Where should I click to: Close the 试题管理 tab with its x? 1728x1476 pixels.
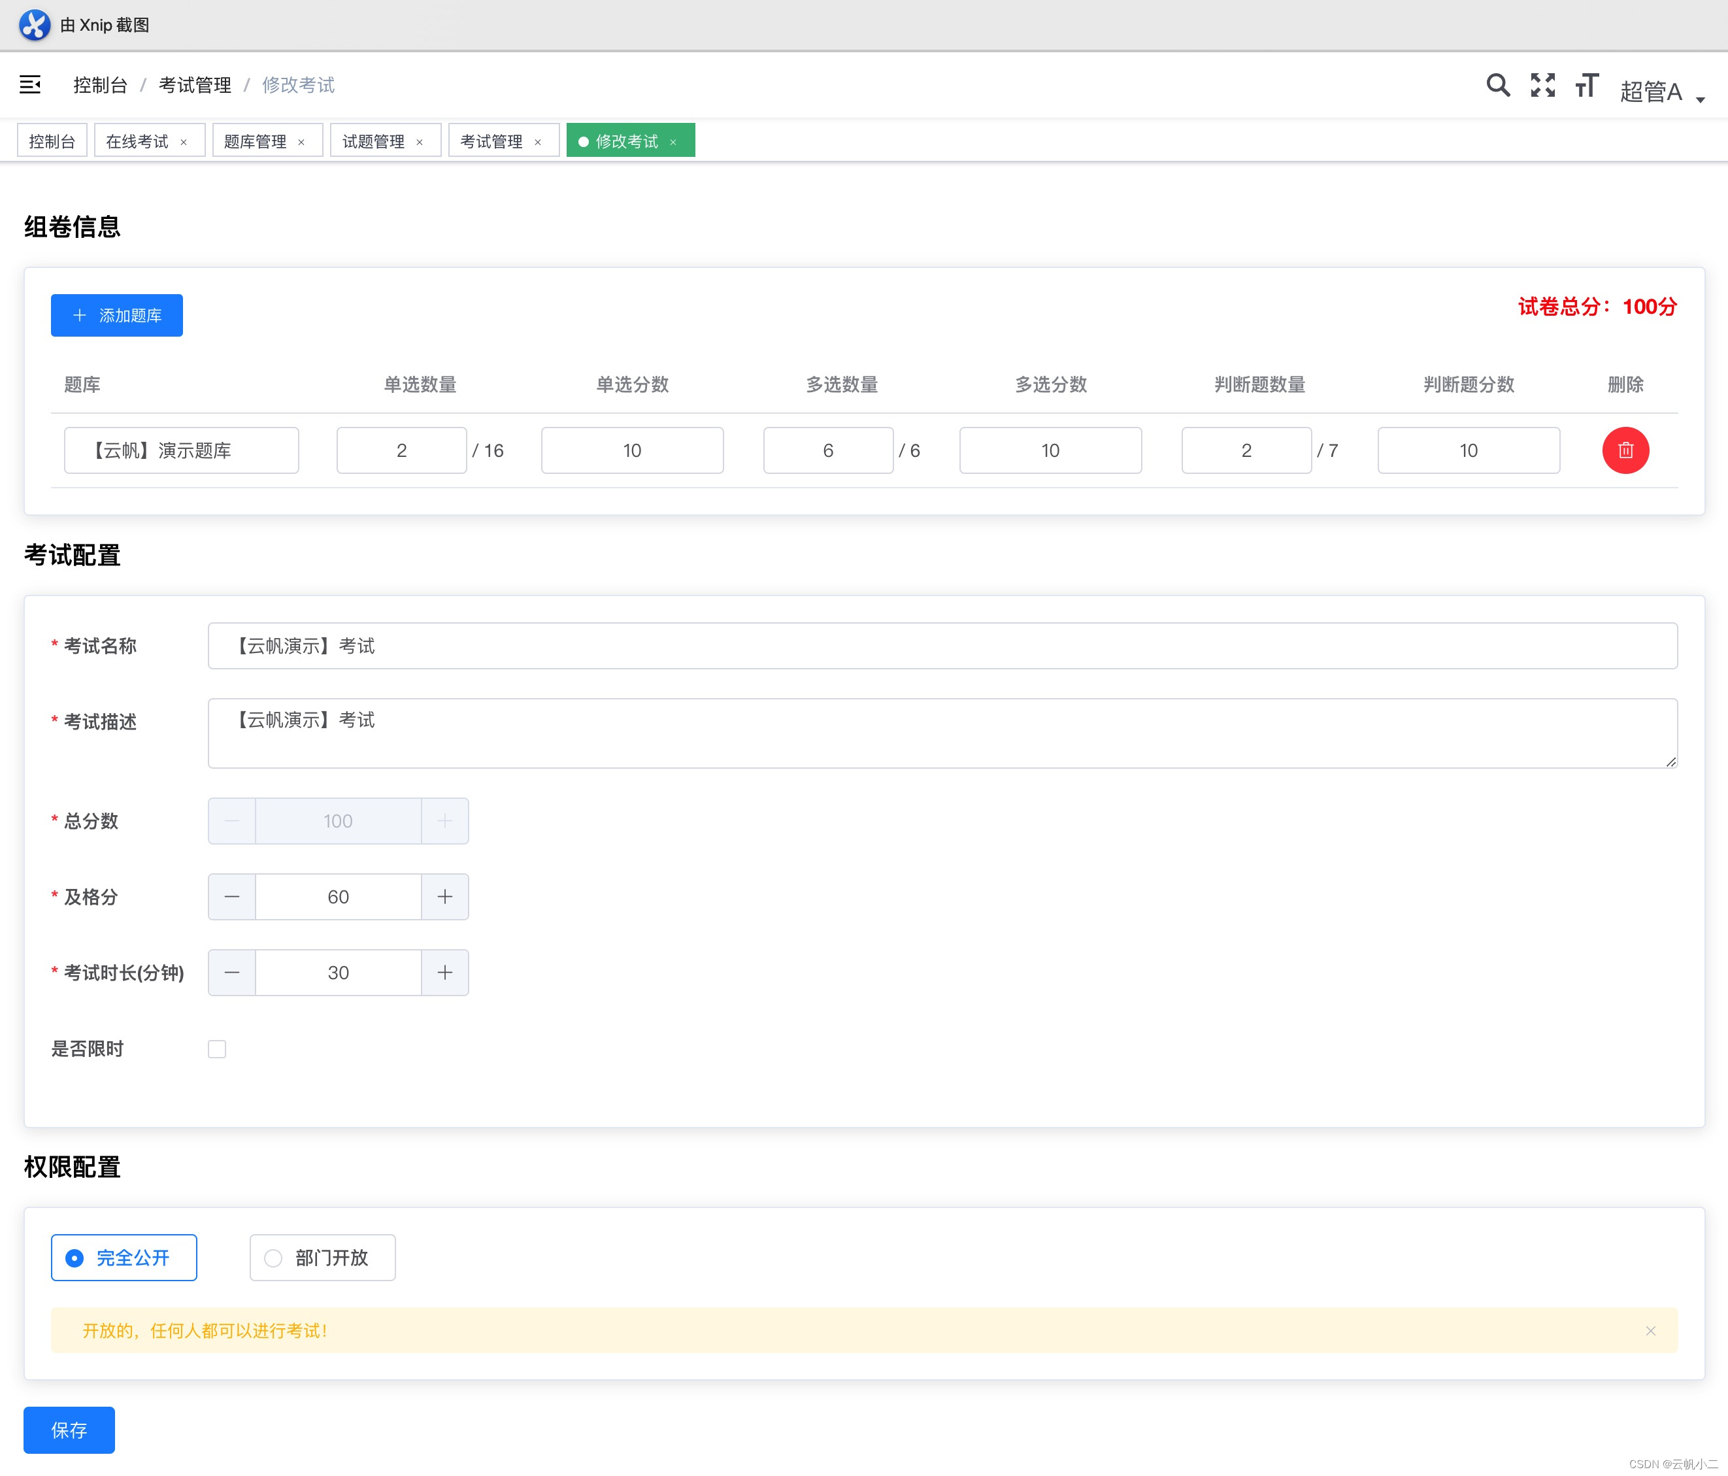(420, 142)
